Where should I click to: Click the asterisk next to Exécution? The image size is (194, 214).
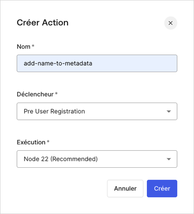point(48,142)
